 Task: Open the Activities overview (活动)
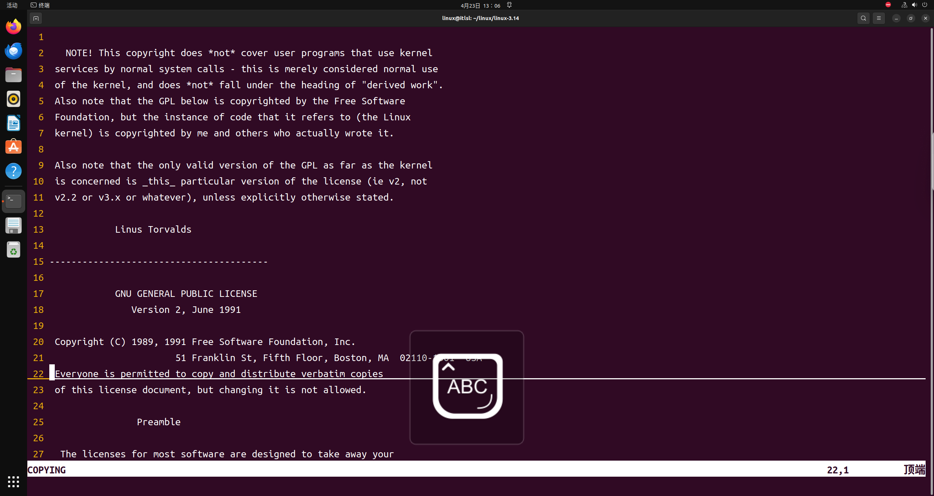point(12,5)
